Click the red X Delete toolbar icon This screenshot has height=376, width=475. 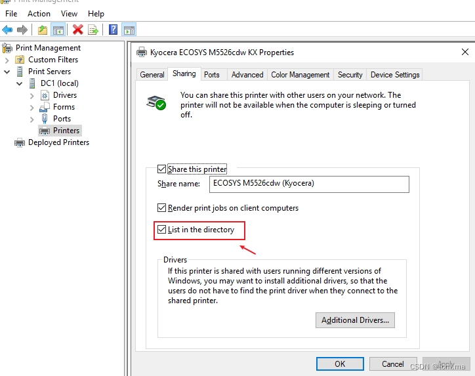point(78,30)
